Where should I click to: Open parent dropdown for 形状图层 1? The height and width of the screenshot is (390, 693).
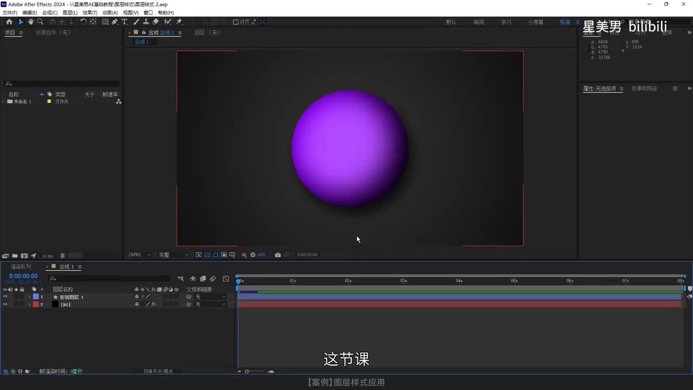[211, 297]
